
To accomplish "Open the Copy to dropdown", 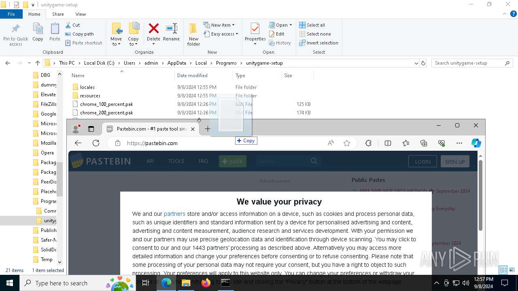I will 133,35.
